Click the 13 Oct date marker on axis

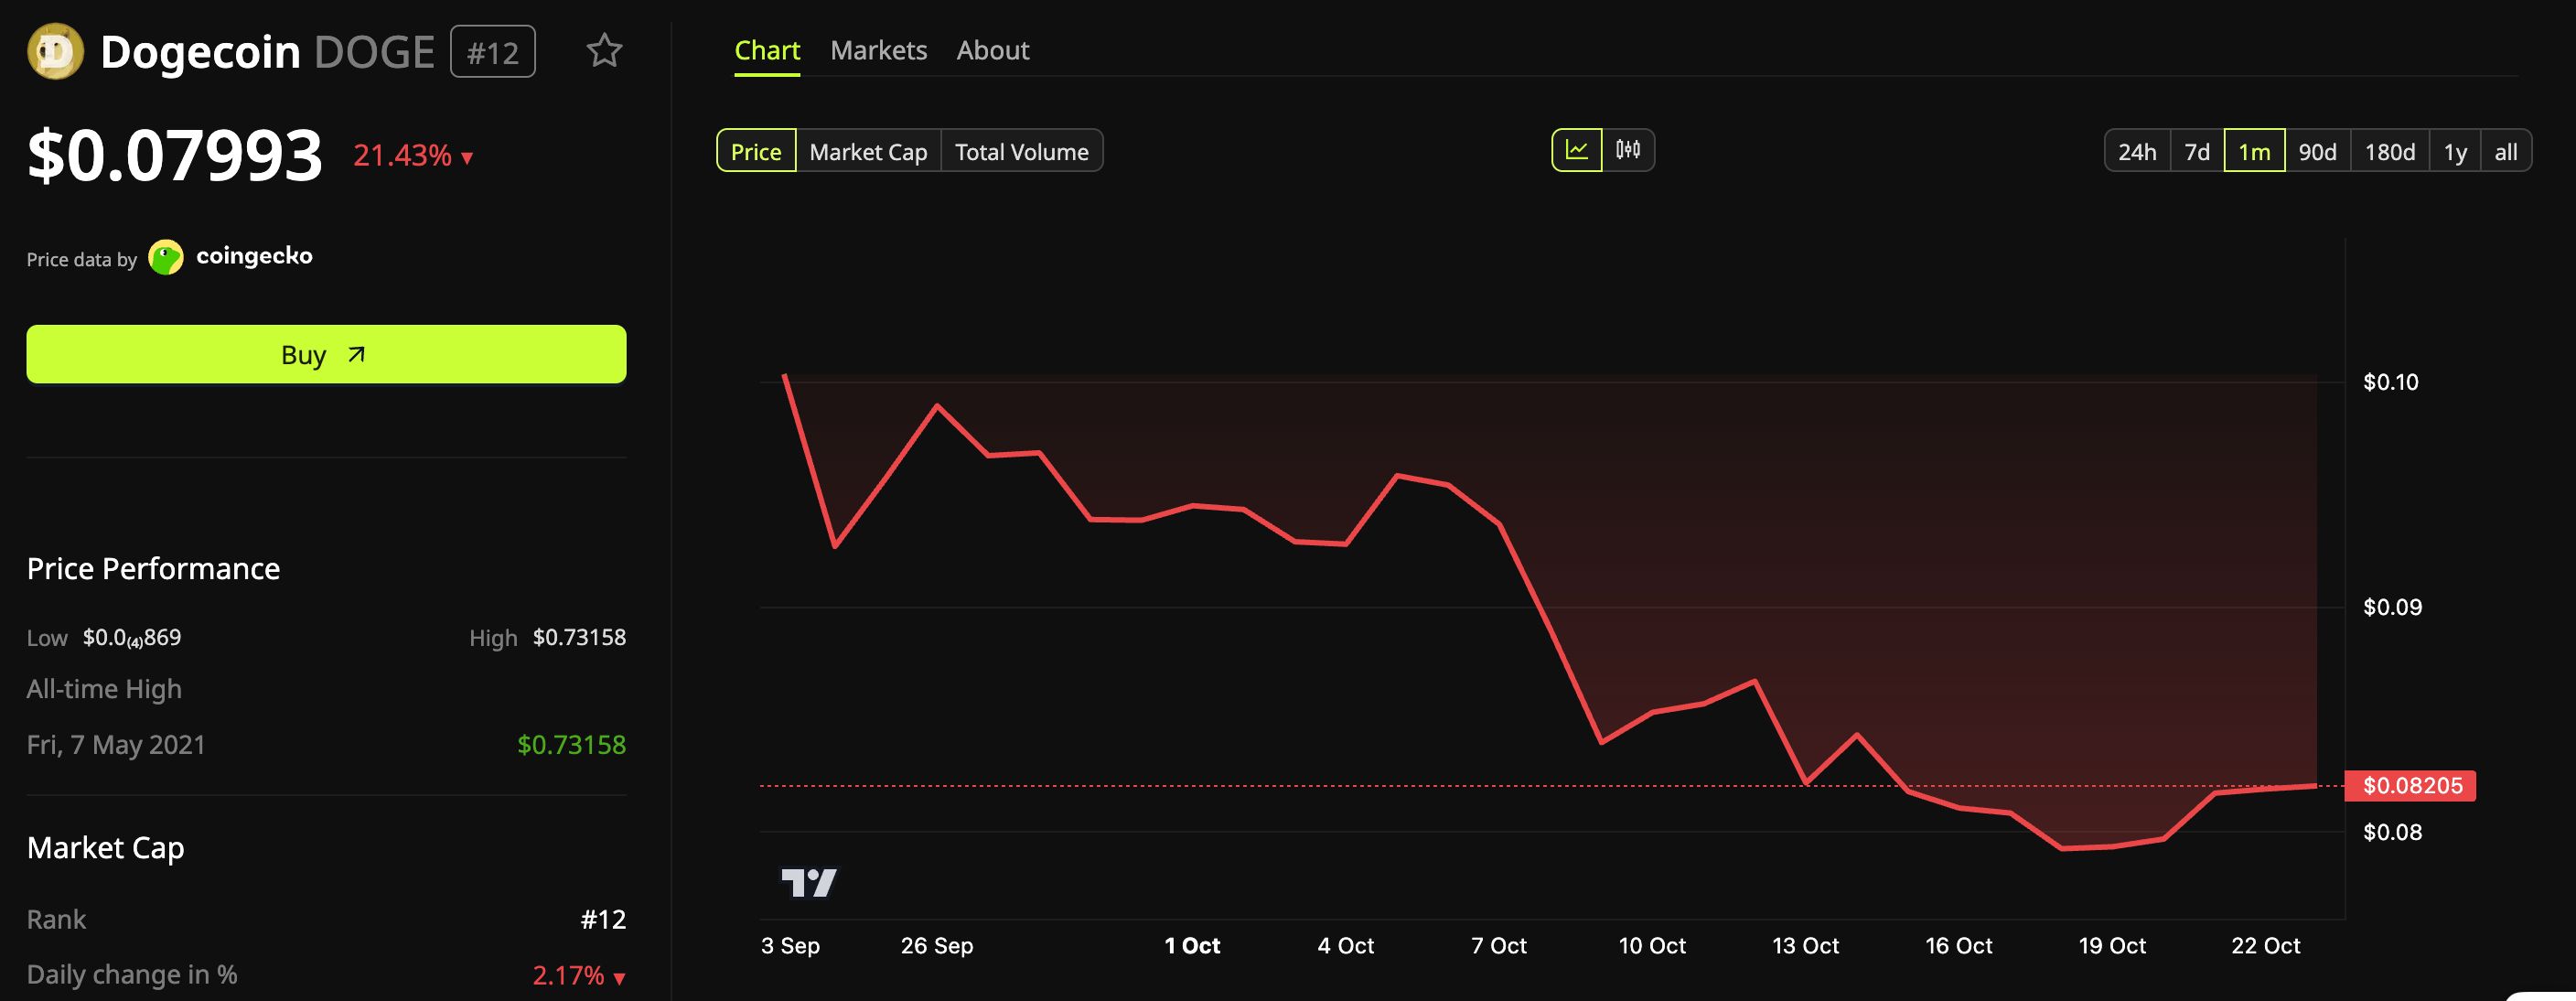[x=1805, y=945]
